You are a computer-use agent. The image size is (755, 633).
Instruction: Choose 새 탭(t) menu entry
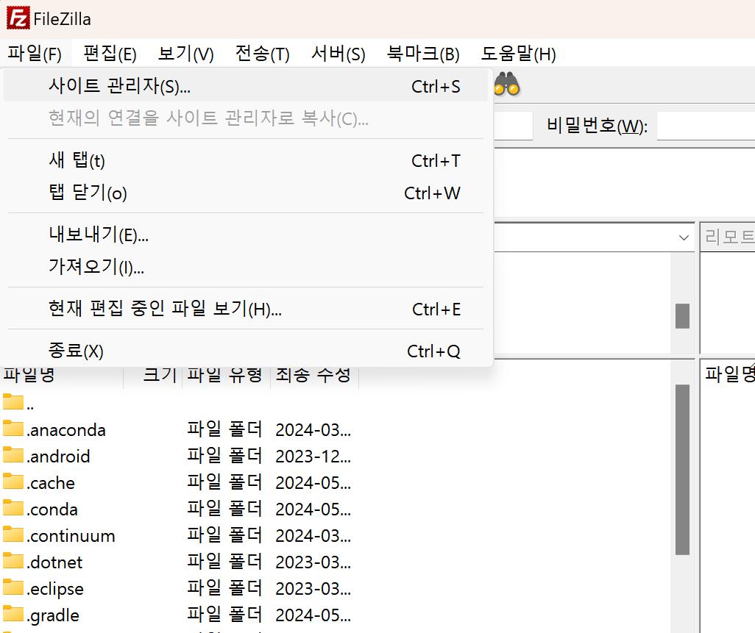click(246, 160)
